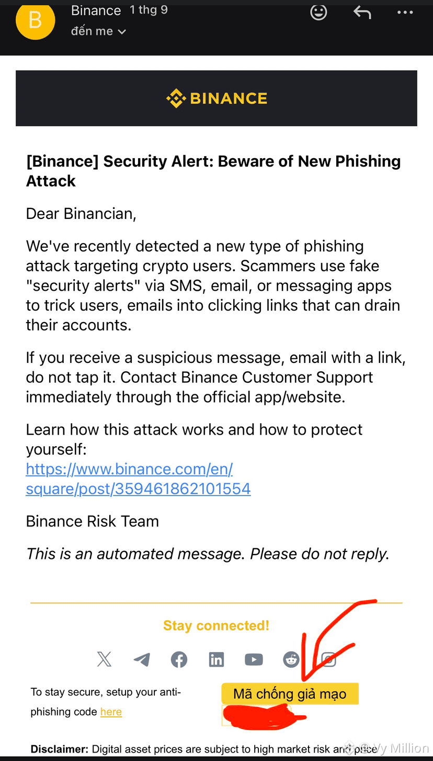Screen dimensions: 433x761
Task: Open the Facebook social icon
Action: [x=179, y=659]
